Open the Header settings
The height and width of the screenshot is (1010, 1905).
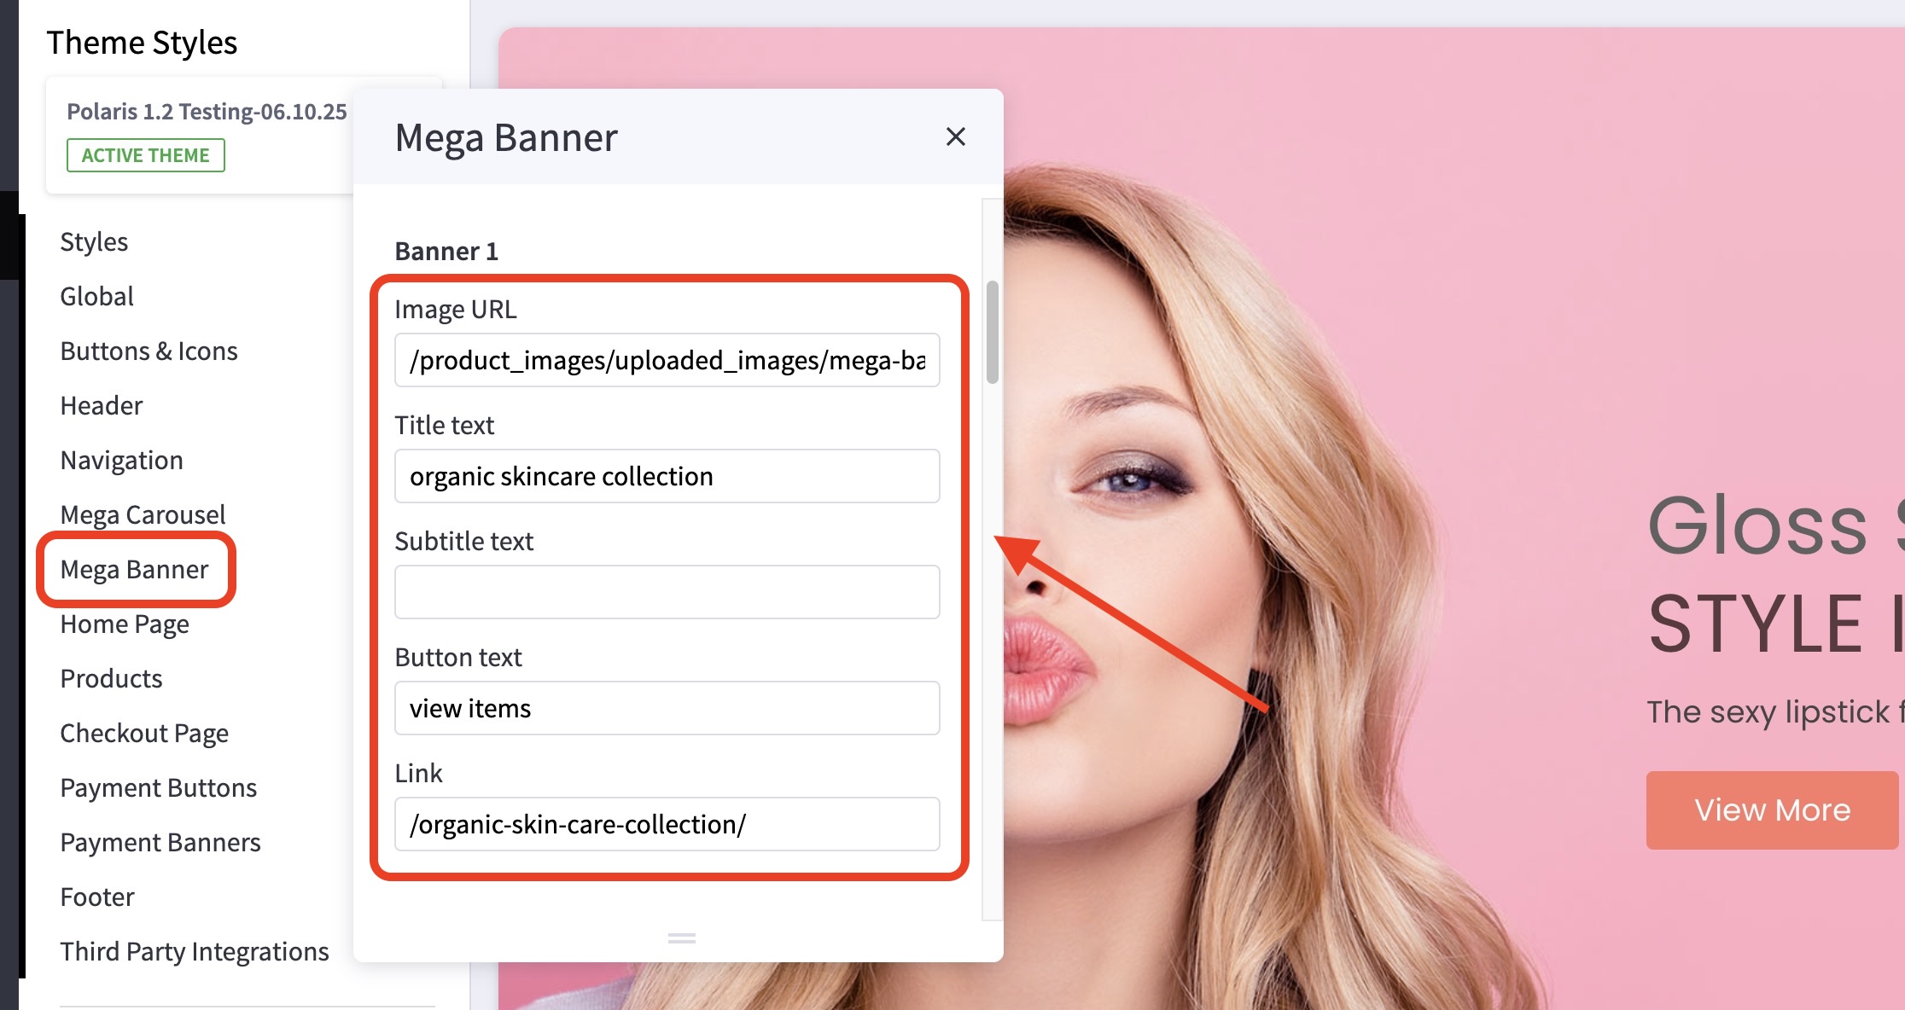click(101, 406)
